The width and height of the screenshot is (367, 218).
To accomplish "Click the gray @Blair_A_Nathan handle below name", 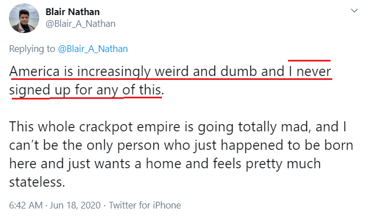I will point(81,23).
